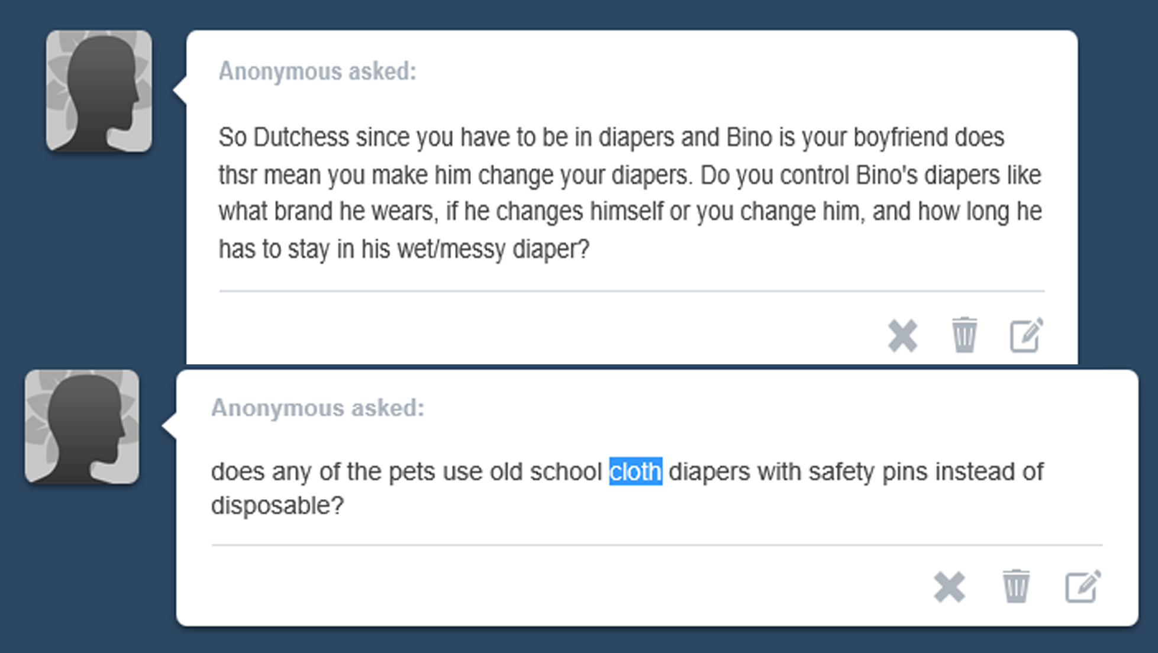Dismiss the cloth diapers ask with X
The width and height of the screenshot is (1158, 653).
coord(949,587)
